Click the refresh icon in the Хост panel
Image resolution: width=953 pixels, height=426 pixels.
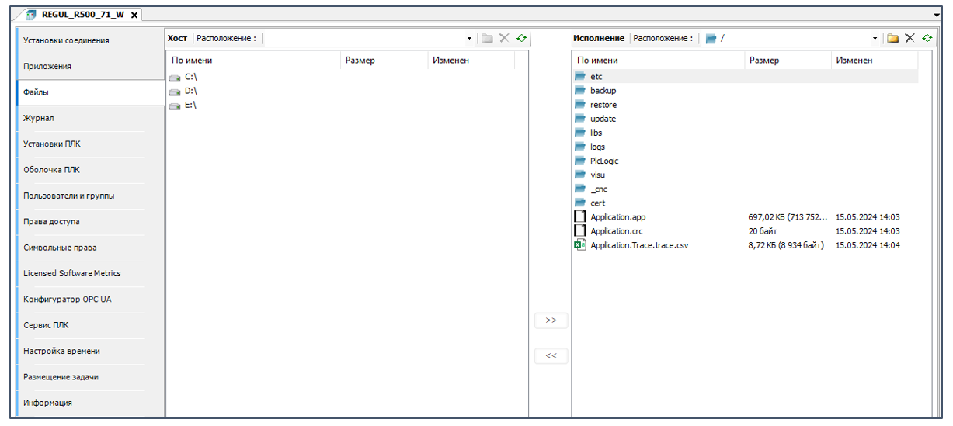click(522, 38)
